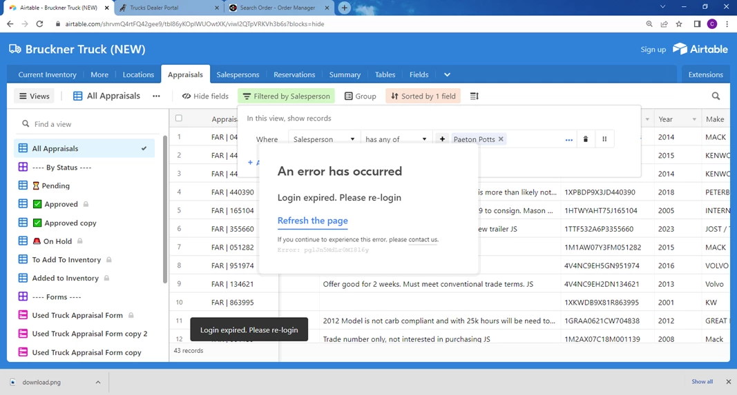The image size is (737, 395).
Task: Bookmark the page with the star icon
Action: tap(679, 24)
